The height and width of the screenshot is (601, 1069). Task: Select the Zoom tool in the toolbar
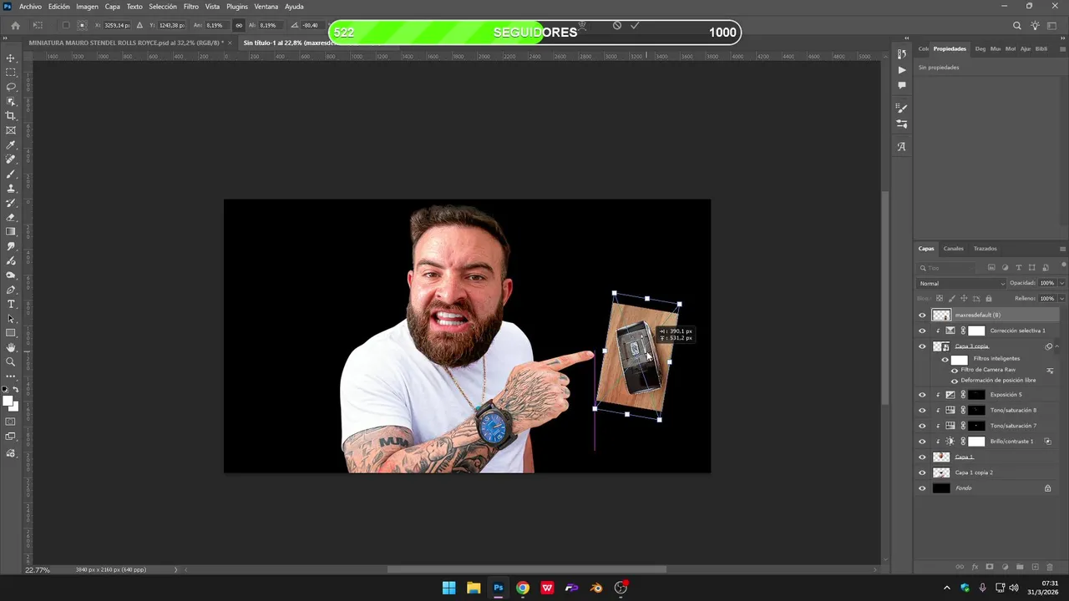11,361
